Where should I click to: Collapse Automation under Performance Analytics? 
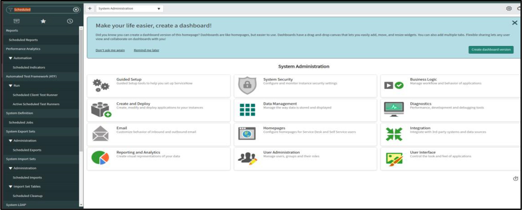point(10,58)
